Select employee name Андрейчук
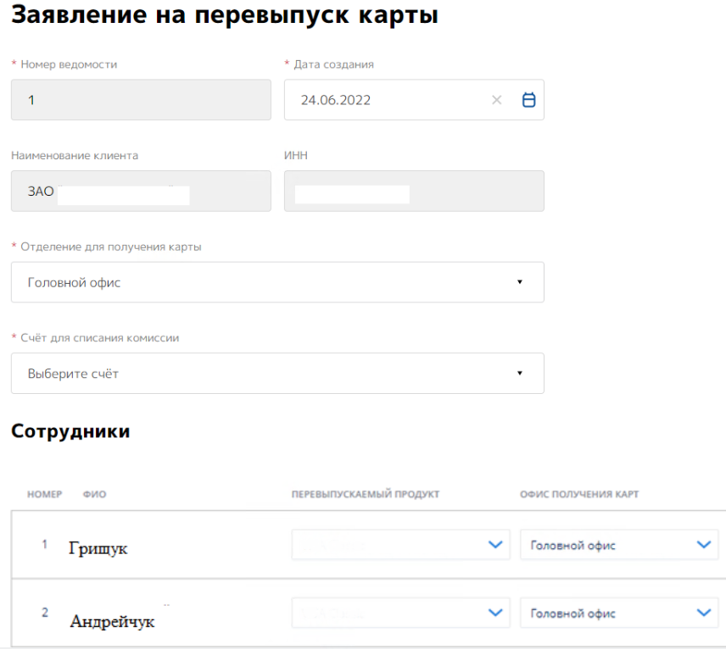Image resolution: width=726 pixels, height=649 pixels. (113, 621)
